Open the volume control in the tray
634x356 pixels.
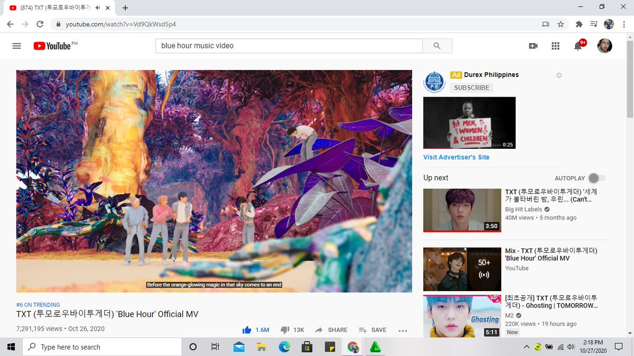coord(571,347)
